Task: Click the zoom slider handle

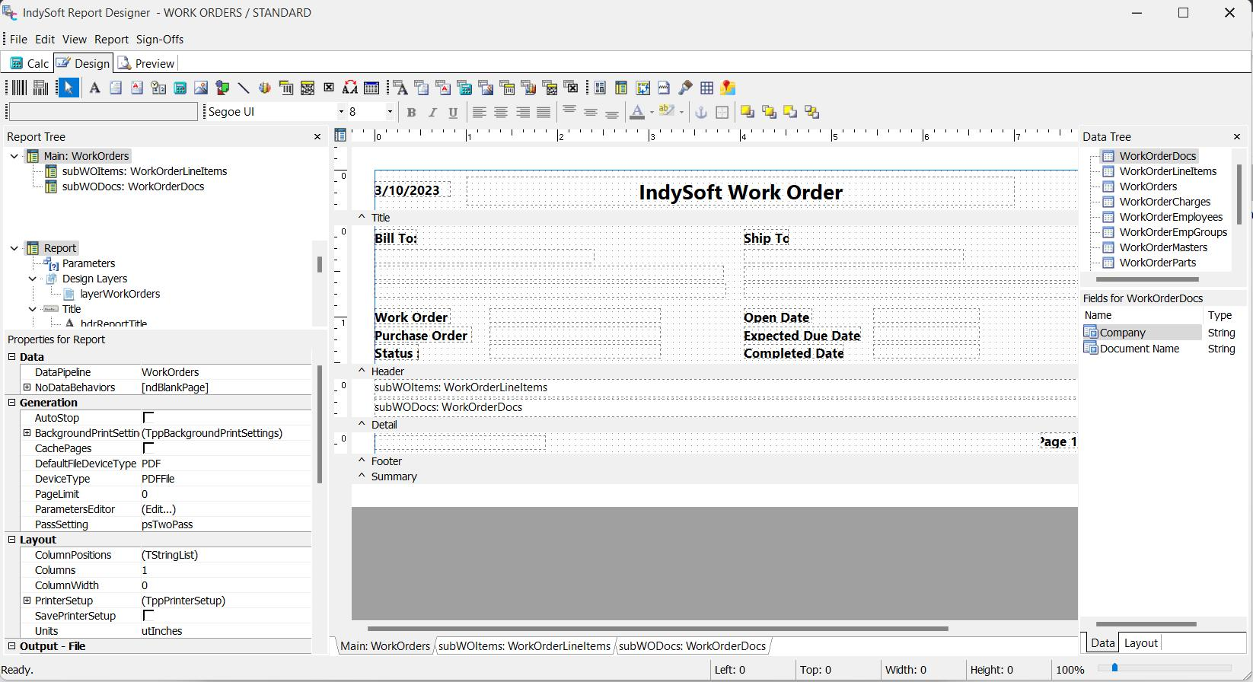Action: point(1114,668)
